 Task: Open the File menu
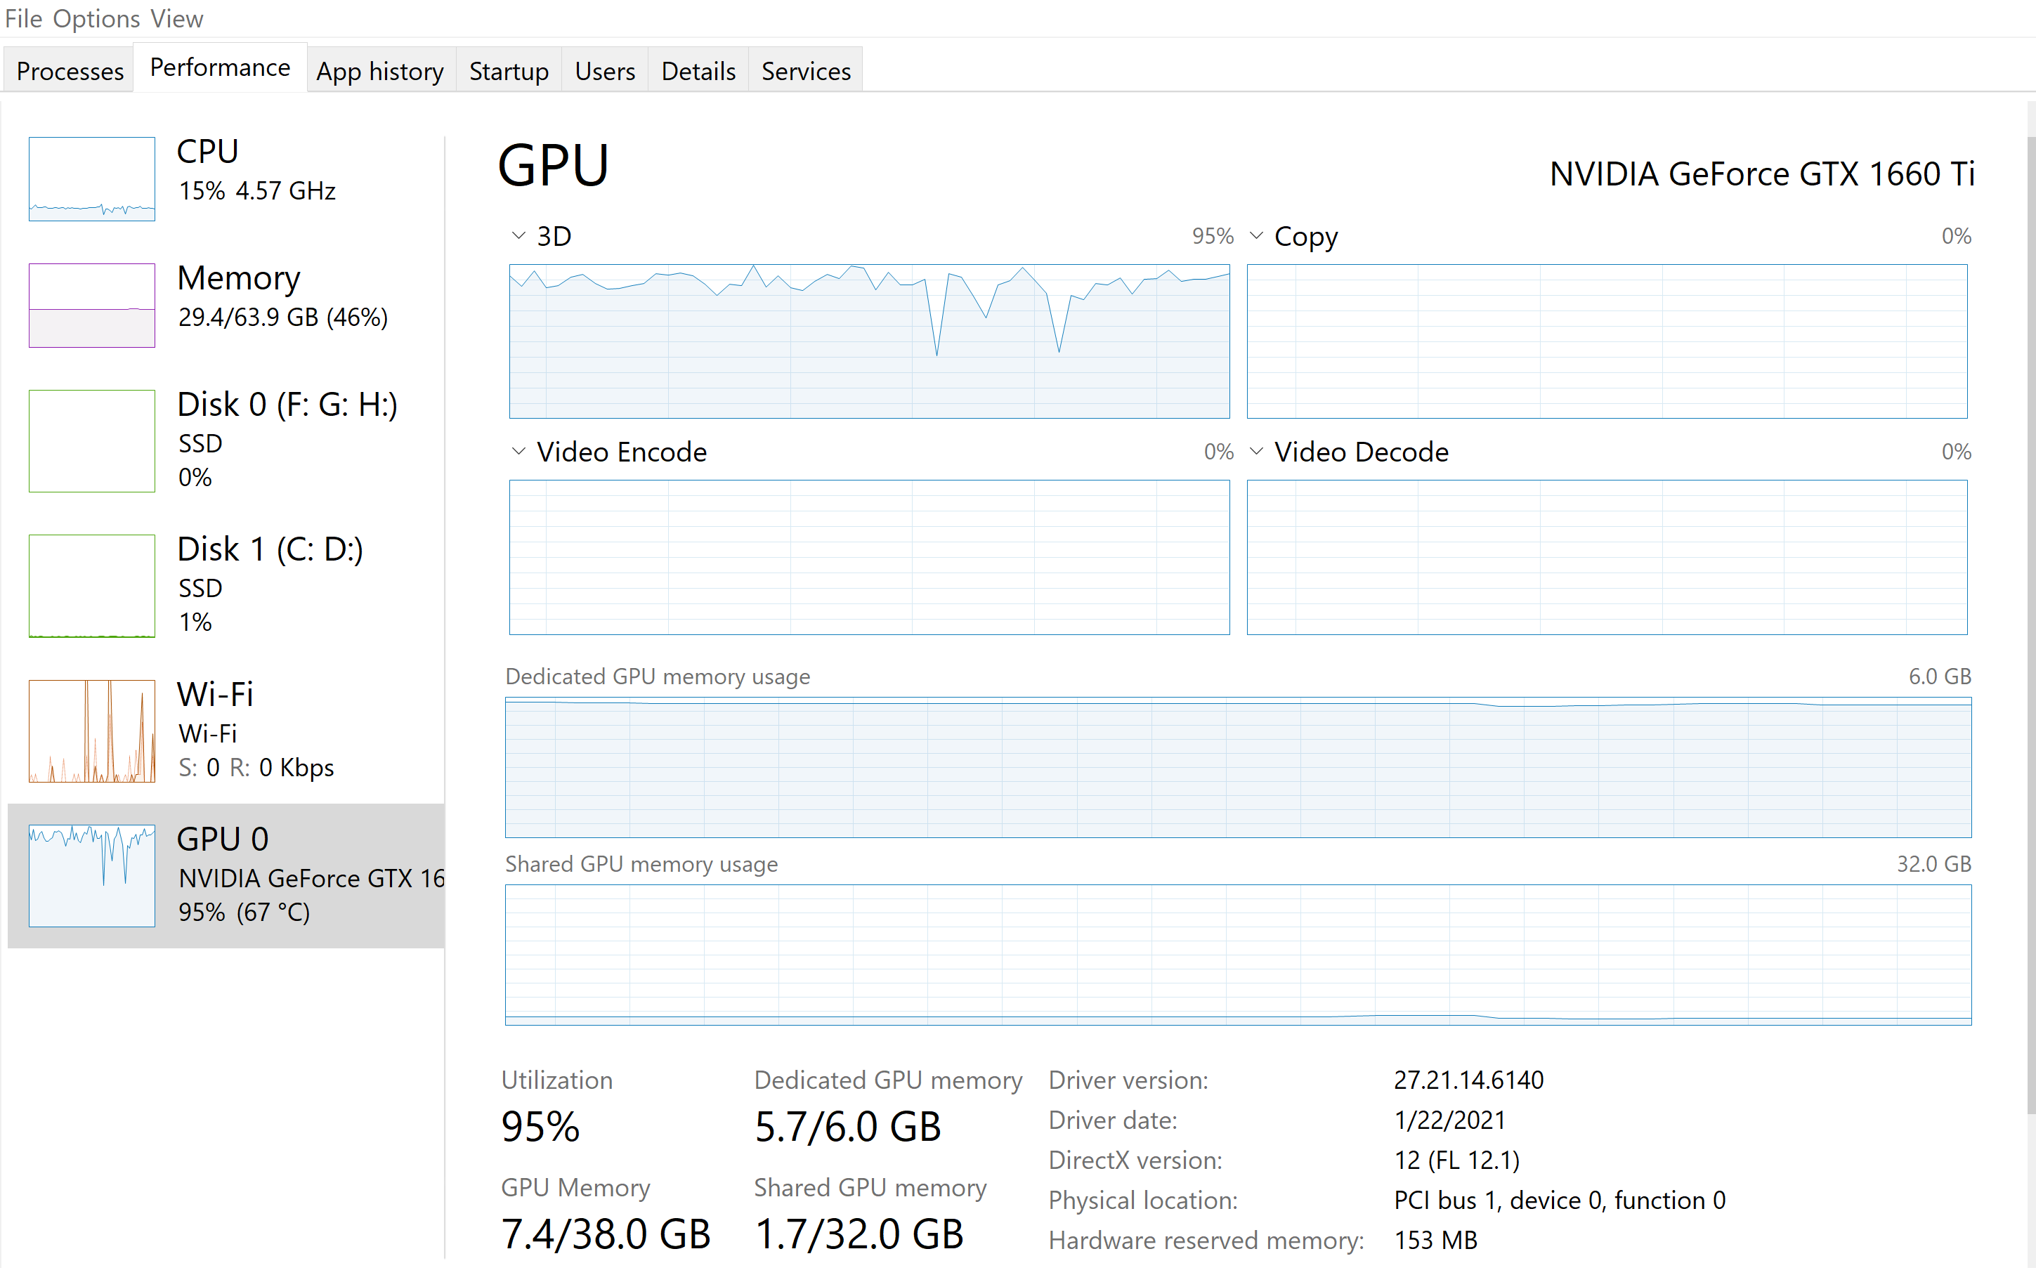coord(22,18)
